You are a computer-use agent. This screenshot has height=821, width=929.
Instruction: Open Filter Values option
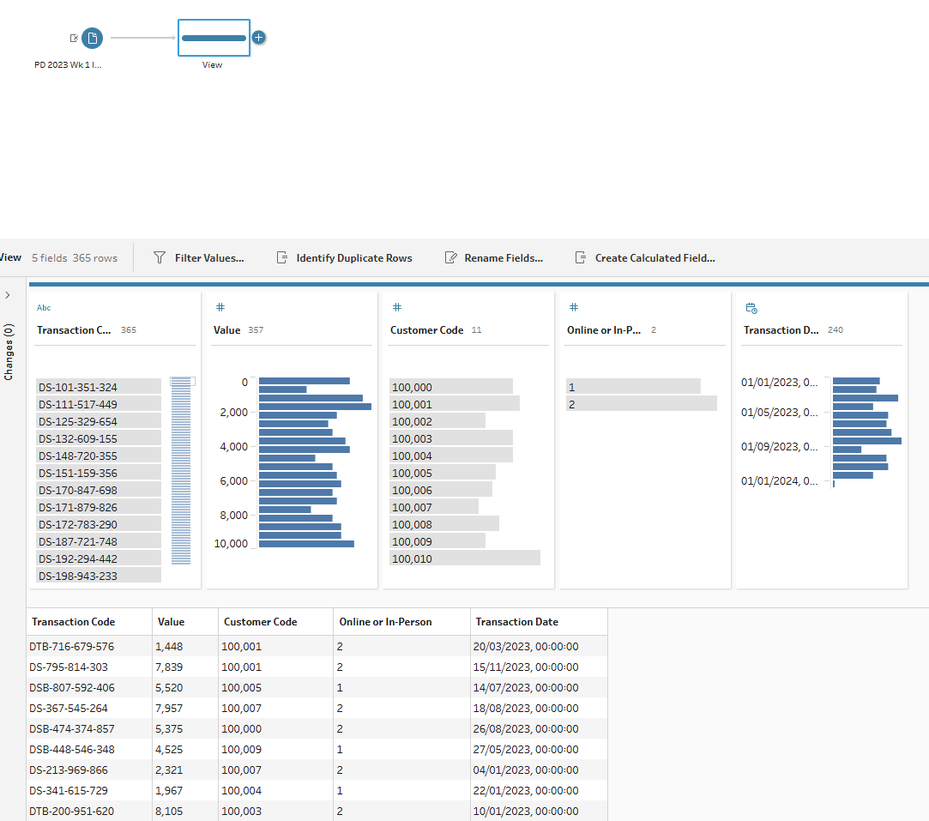tap(199, 257)
